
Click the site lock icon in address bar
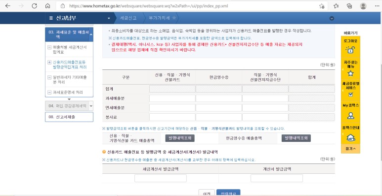click(63, 6)
